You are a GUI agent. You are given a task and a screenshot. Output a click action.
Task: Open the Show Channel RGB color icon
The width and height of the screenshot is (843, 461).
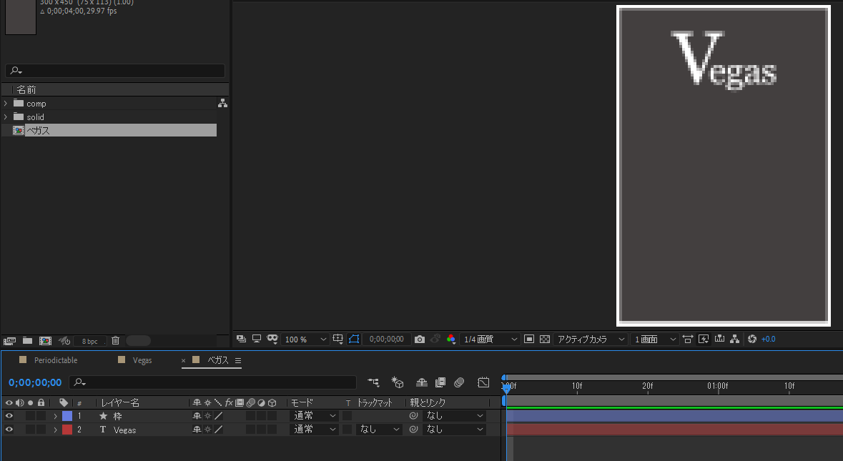point(451,339)
